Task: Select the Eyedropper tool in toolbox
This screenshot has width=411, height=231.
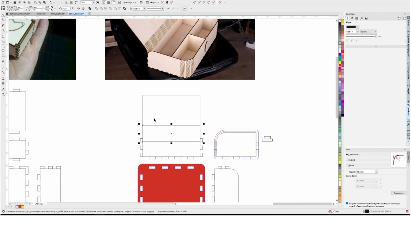Action: (3, 89)
